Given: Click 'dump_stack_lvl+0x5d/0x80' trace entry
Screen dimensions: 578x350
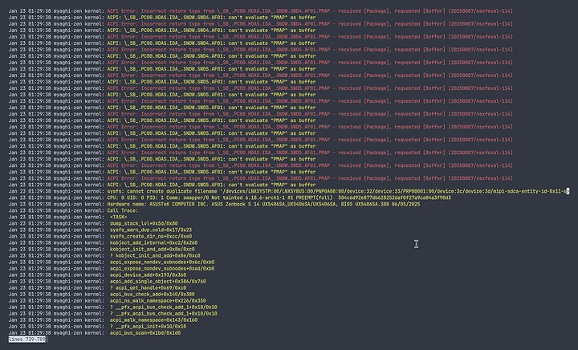Looking at the screenshot, I should pyautogui.click(x=144, y=224).
